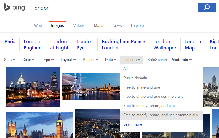Expand the People filter dropdown
The height and width of the screenshot is (138, 219).
point(90,60)
